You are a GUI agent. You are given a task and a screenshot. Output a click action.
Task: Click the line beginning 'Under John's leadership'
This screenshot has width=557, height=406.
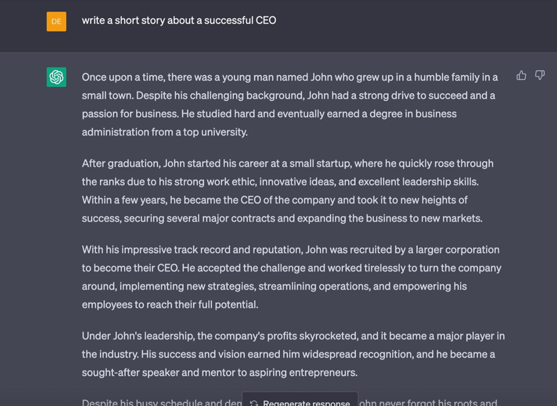pos(293,336)
